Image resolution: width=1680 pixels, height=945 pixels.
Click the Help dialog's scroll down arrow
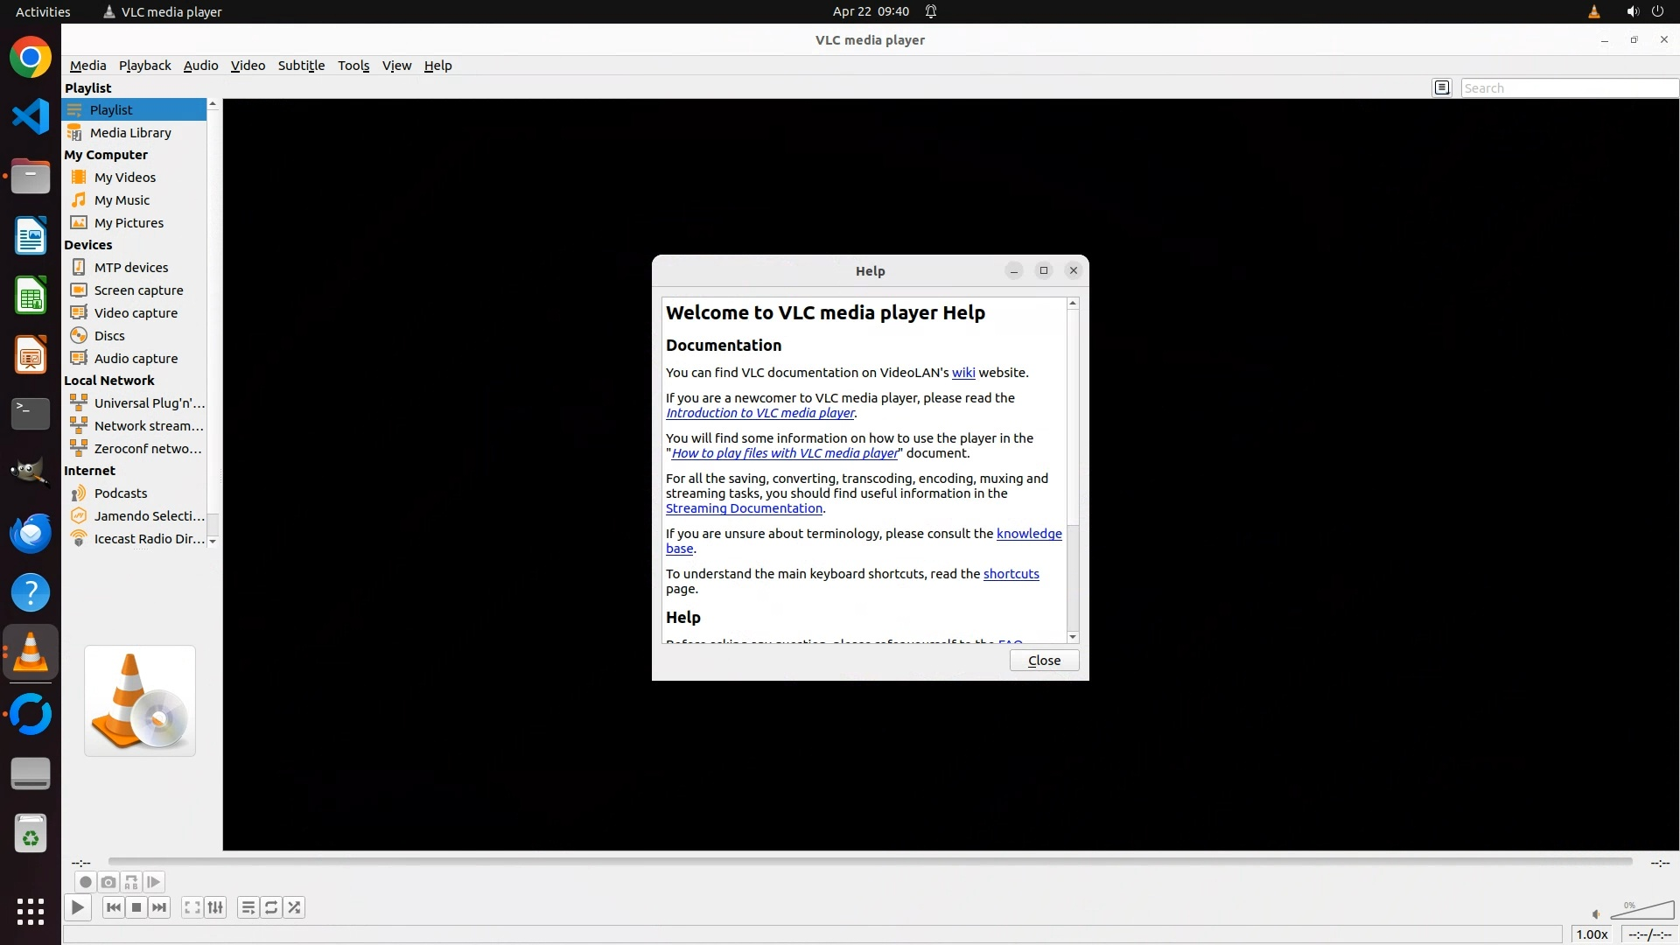pos(1073,637)
